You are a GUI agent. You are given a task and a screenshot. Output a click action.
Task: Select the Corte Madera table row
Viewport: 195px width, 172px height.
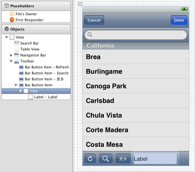(136, 130)
